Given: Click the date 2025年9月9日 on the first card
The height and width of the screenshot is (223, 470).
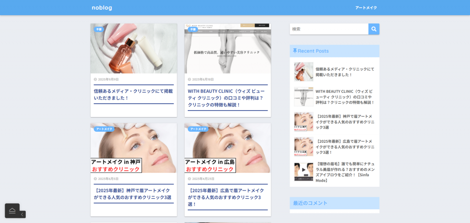Looking at the screenshot, I should pyautogui.click(x=108, y=79).
